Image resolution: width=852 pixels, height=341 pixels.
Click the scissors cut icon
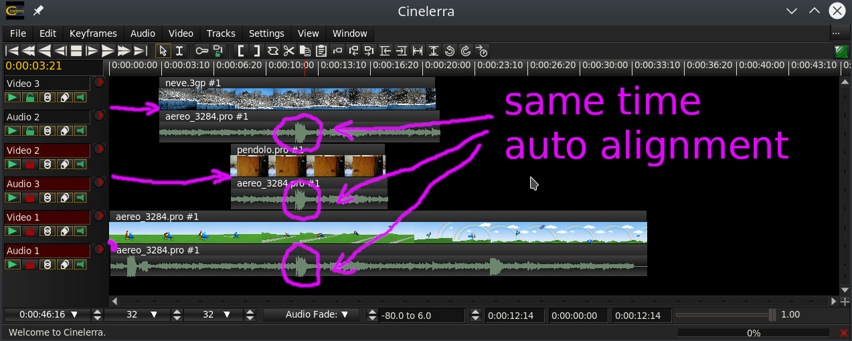point(288,51)
